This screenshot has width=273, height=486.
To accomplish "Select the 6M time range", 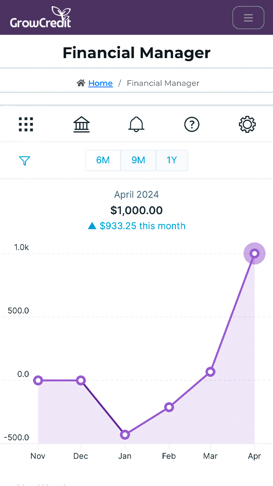I will [103, 160].
